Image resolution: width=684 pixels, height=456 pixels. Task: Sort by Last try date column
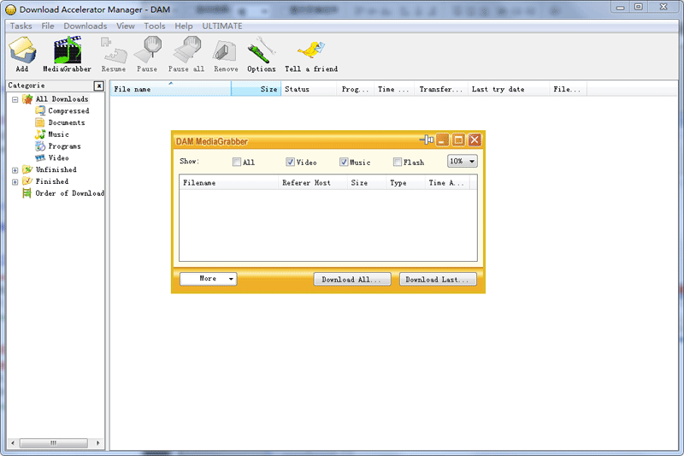coord(509,89)
